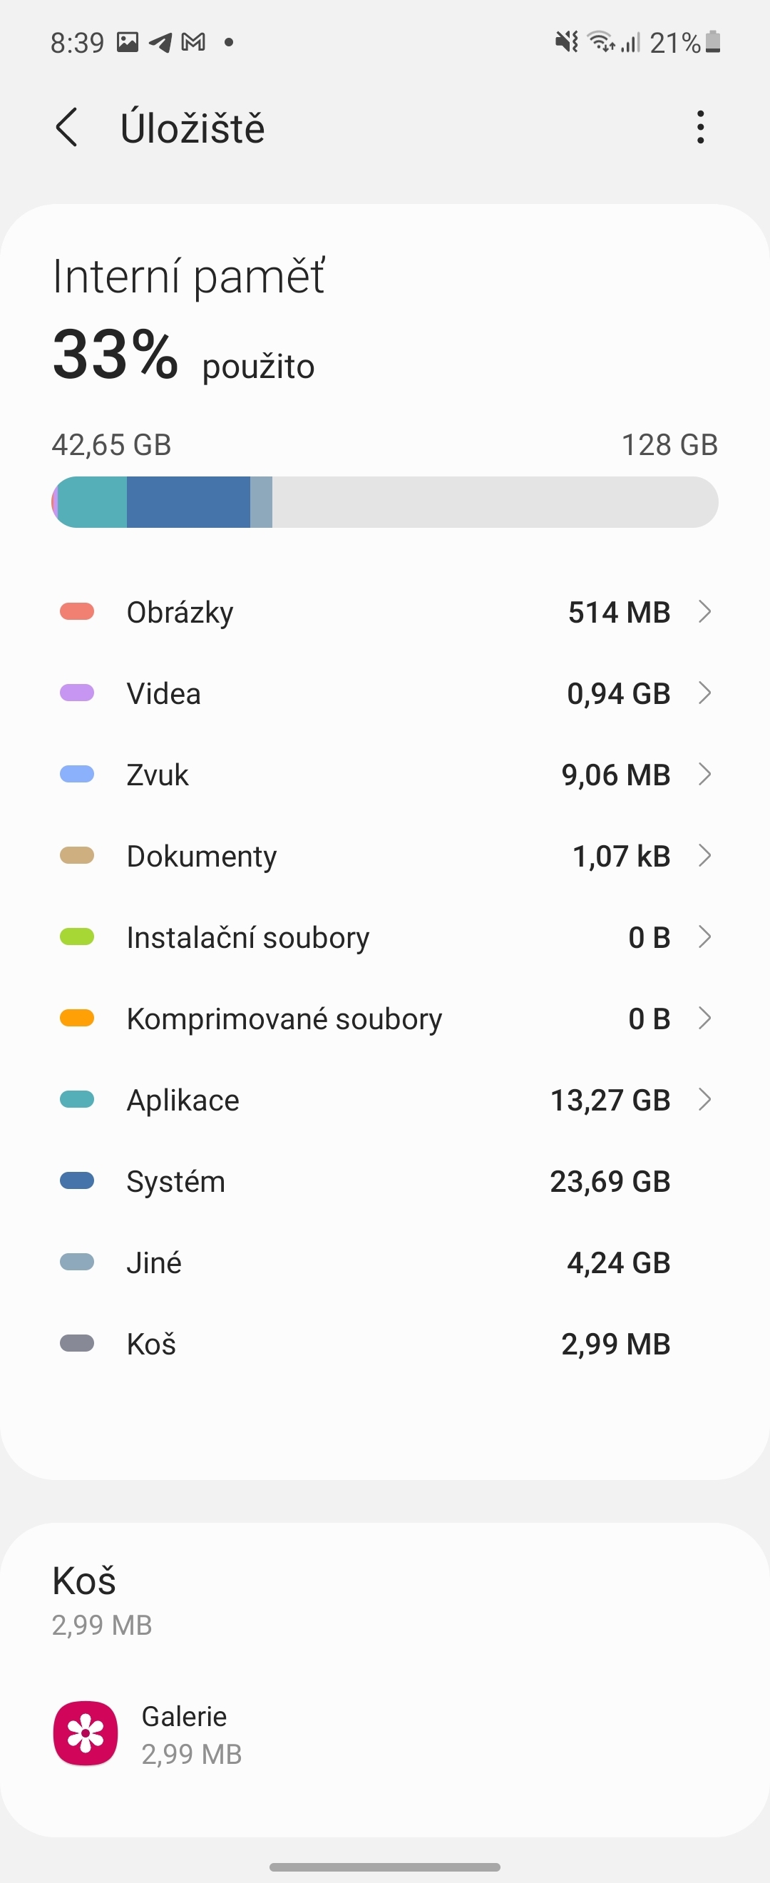Open the Dokumenty storage entry
The height and width of the screenshot is (1883, 770).
[385, 856]
